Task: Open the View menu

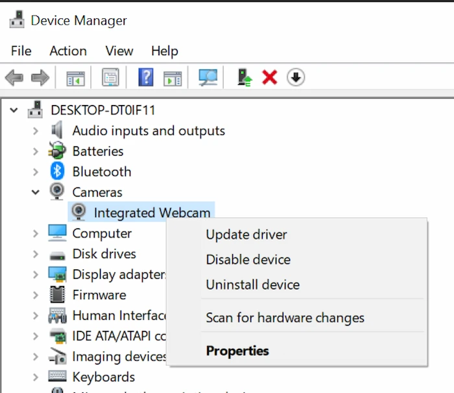Action: (119, 51)
